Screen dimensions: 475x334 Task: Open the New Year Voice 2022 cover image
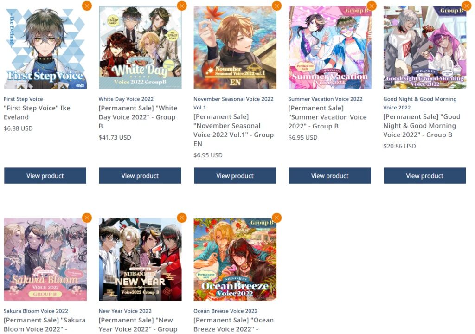140,259
